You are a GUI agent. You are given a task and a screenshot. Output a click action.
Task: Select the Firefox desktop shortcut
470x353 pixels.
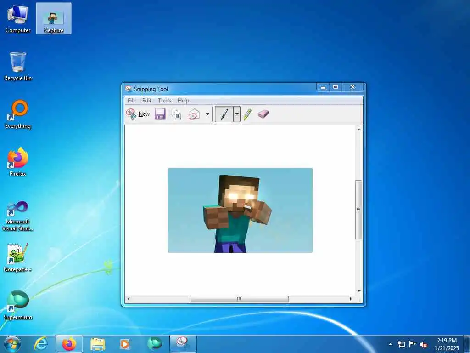pyautogui.click(x=18, y=162)
